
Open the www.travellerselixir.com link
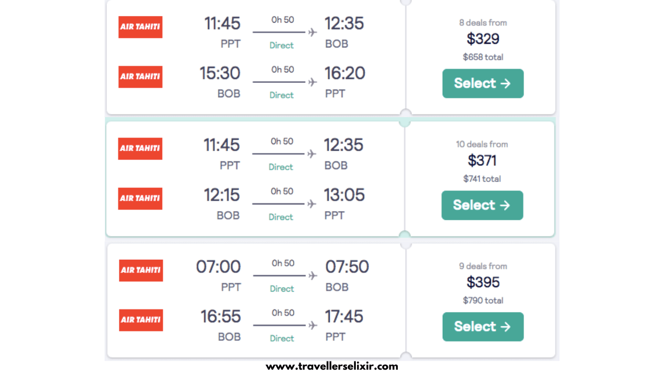pos(332,366)
